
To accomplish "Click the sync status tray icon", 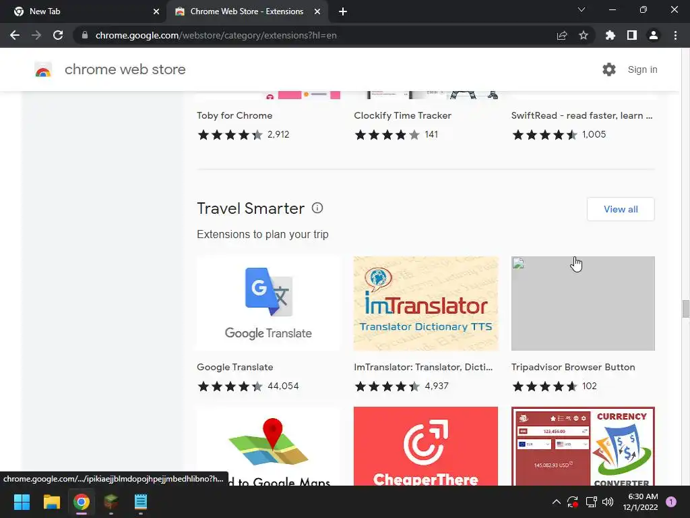I will tap(573, 502).
